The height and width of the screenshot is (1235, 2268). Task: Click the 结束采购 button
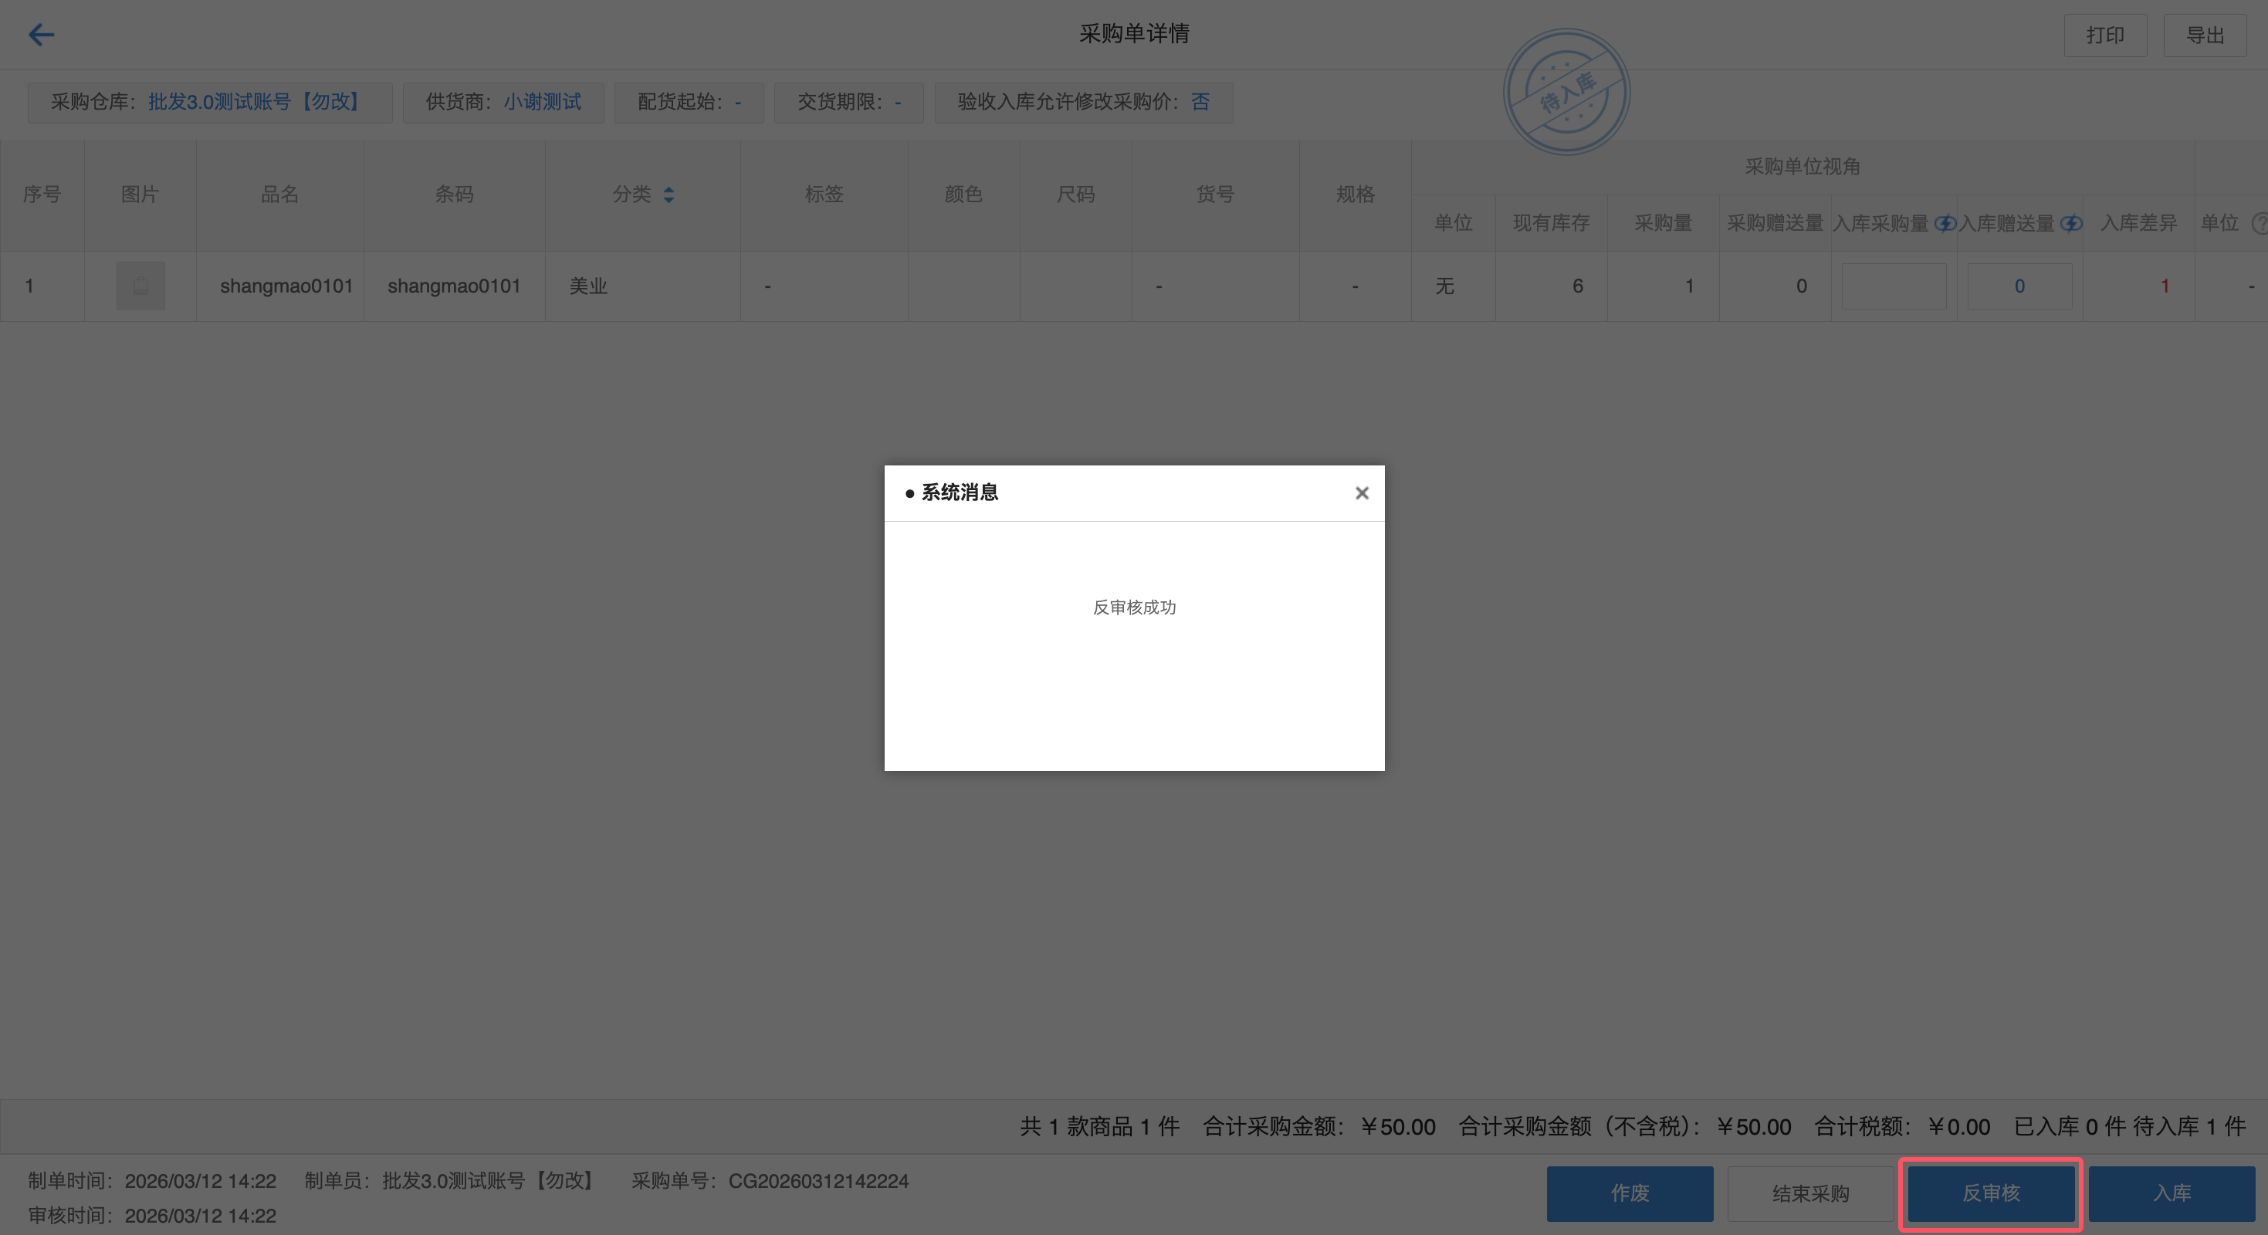point(1810,1193)
